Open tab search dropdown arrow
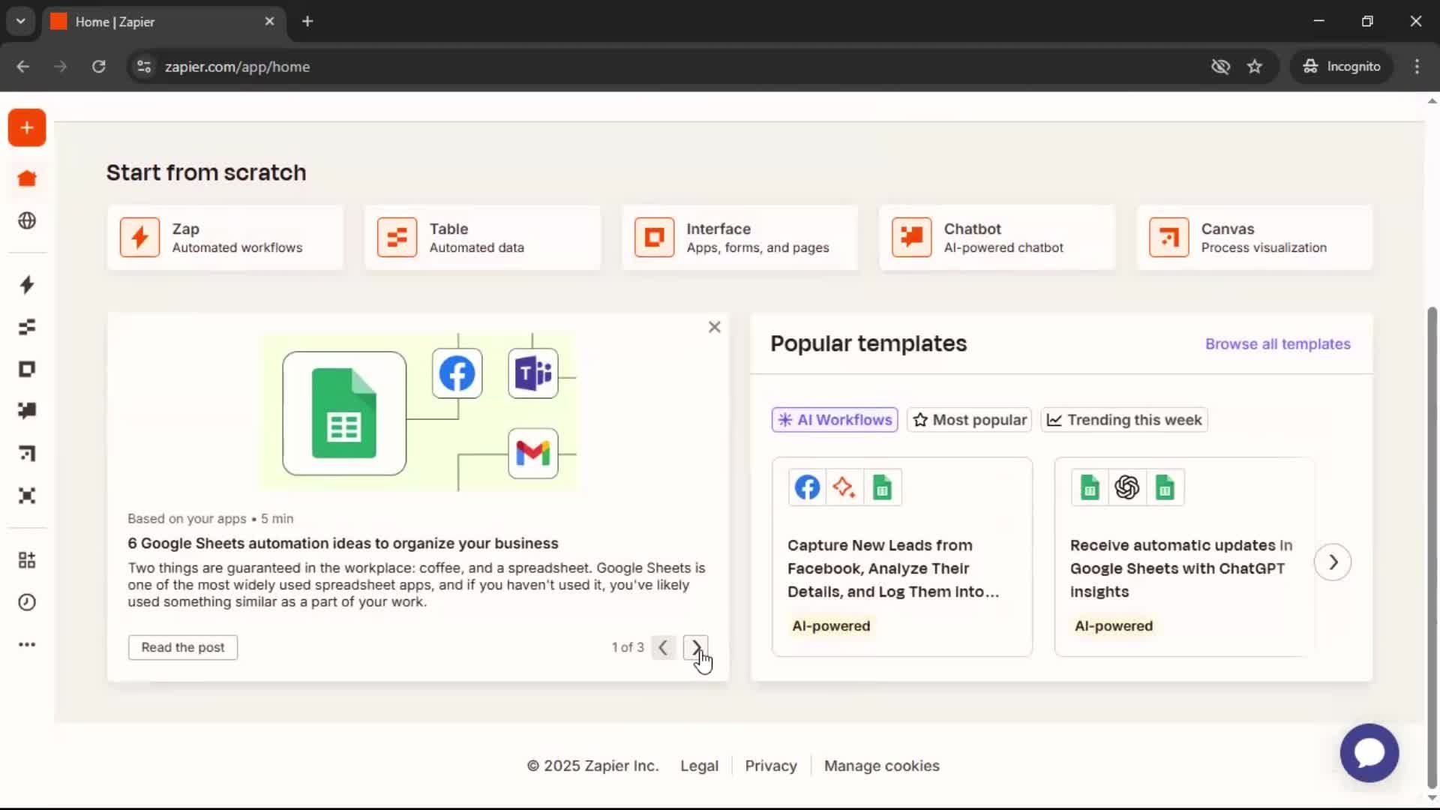The image size is (1440, 810). tap(21, 22)
